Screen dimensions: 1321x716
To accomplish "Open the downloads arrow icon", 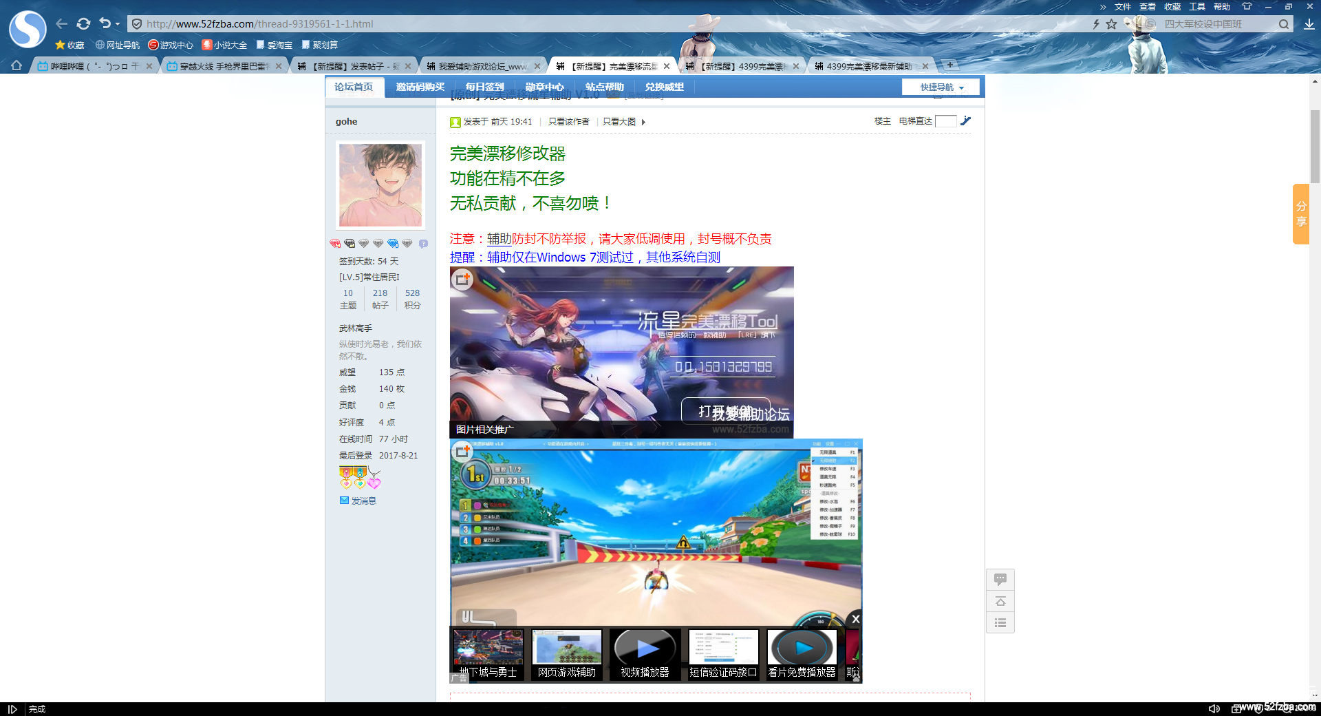I will pos(1309,24).
